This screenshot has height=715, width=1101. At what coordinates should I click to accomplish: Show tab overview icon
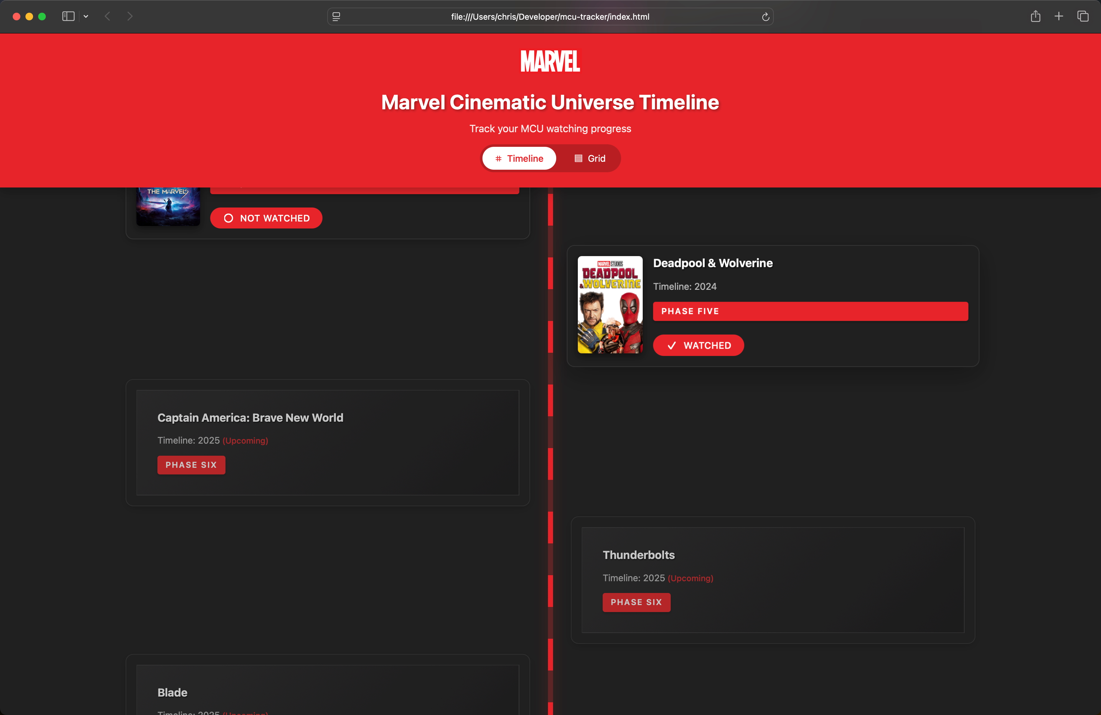click(x=1083, y=17)
